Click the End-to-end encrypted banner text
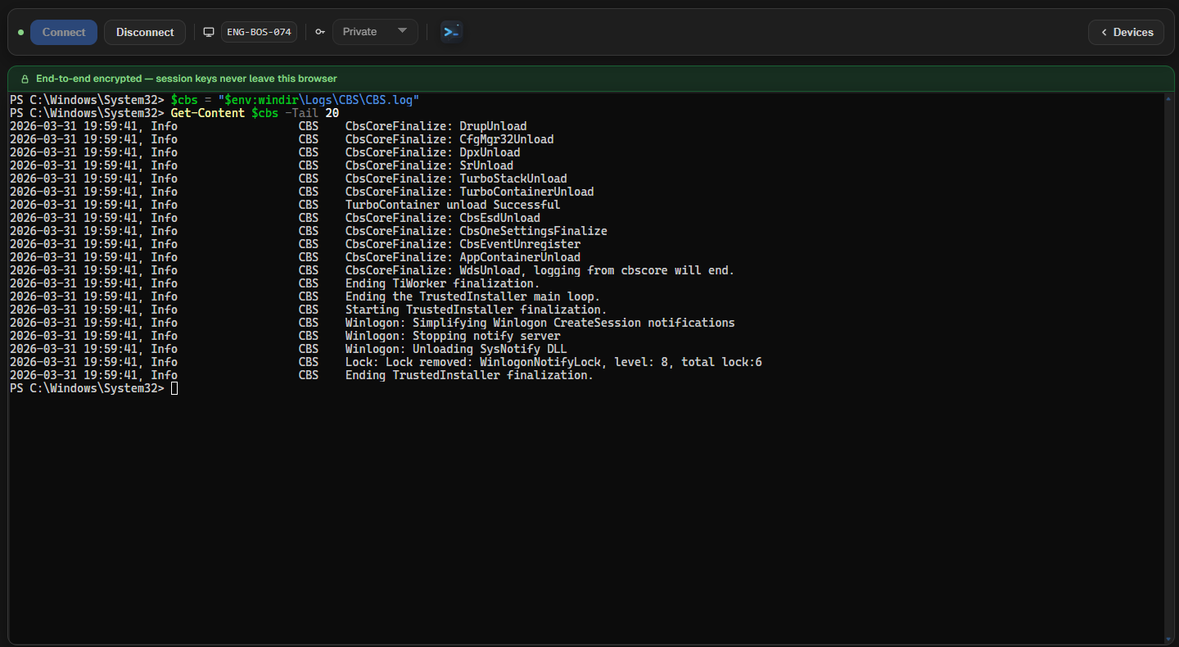The width and height of the screenshot is (1179, 647). [x=187, y=79]
